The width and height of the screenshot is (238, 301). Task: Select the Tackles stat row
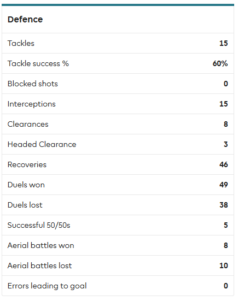[x=118, y=43]
